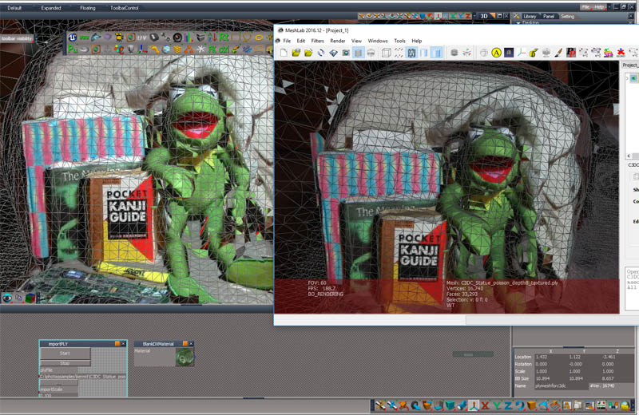Click the red PP icon in MeshLab
Viewport: 639px width, 415px height.
pos(571,53)
